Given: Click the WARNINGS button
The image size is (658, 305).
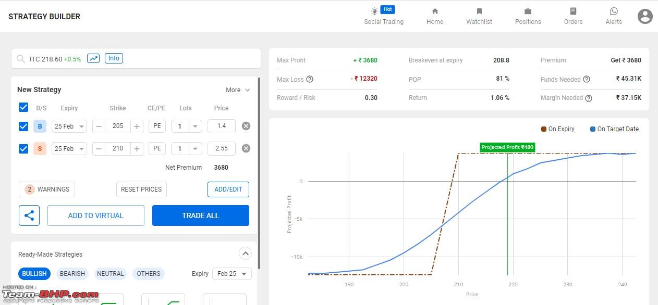Looking at the screenshot, I should pyautogui.click(x=47, y=189).
